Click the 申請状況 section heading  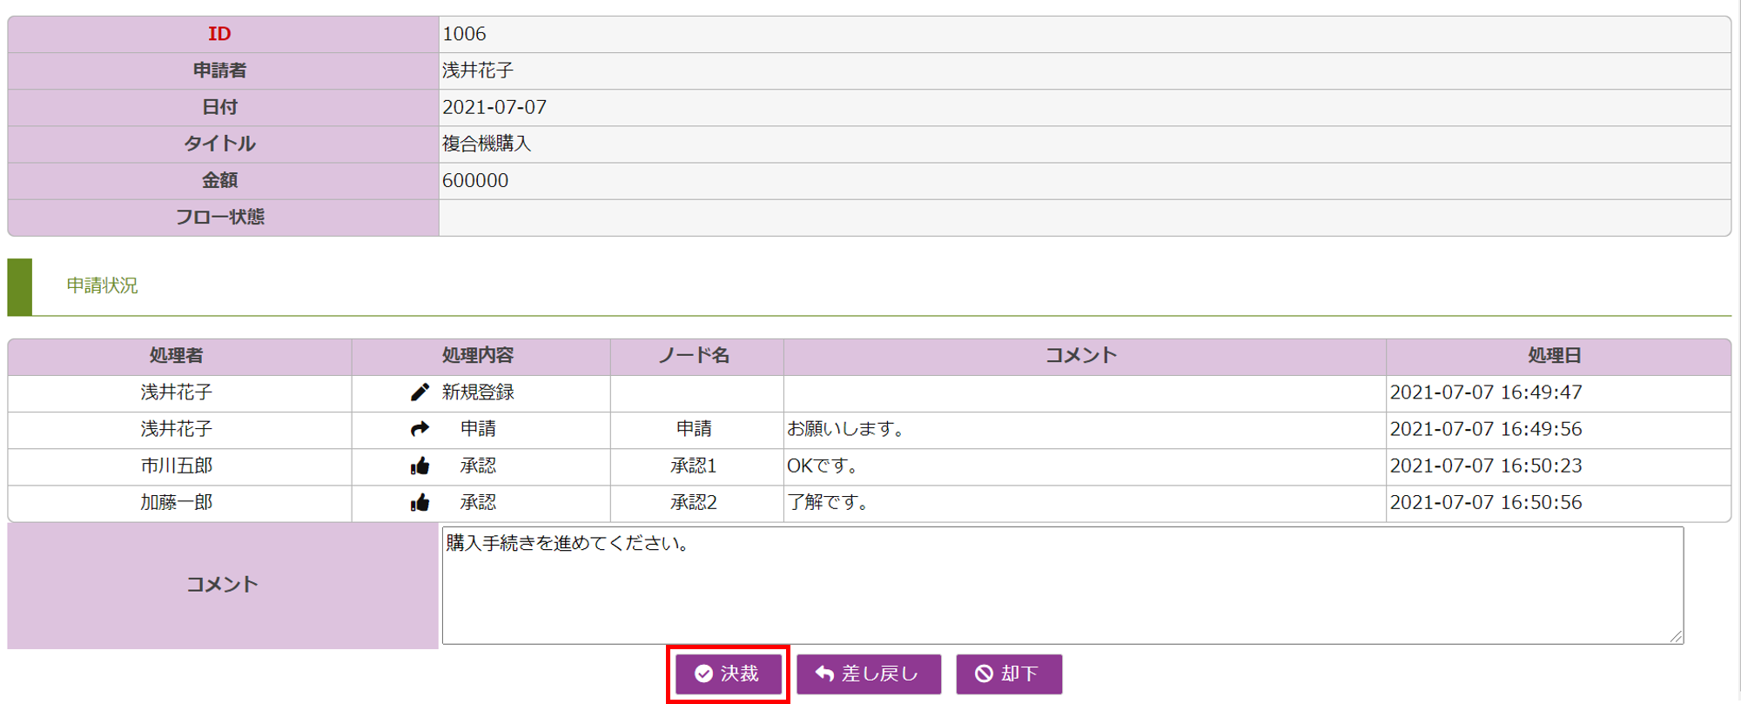click(102, 285)
